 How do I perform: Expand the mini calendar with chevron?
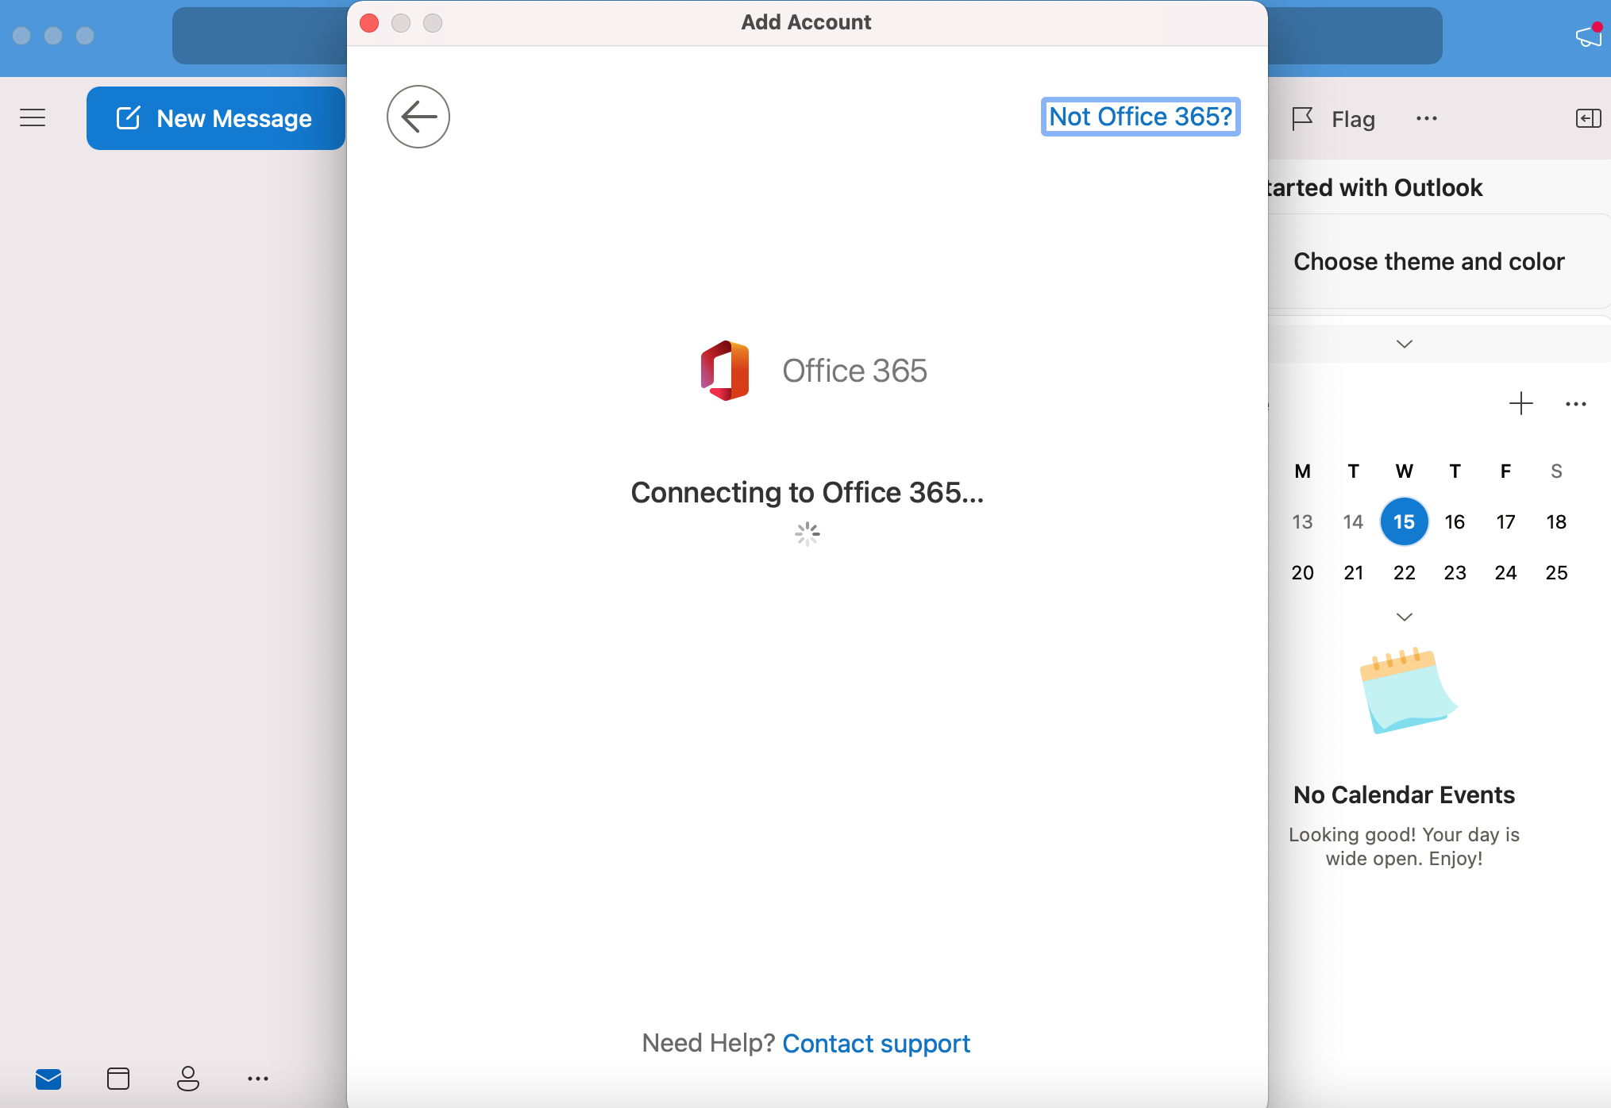tap(1404, 617)
